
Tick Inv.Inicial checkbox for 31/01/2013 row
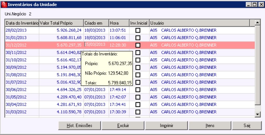pyautogui.click(x=138, y=38)
